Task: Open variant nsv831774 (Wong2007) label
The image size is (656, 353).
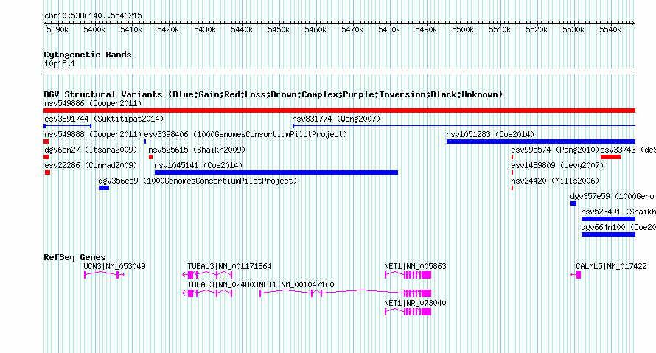Action: (336, 119)
